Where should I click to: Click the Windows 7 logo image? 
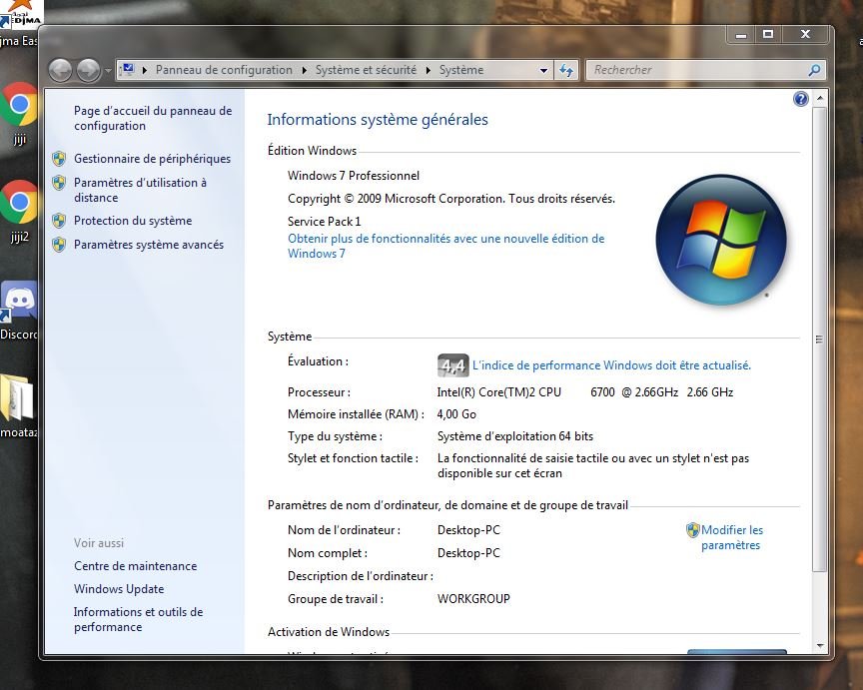(x=721, y=240)
